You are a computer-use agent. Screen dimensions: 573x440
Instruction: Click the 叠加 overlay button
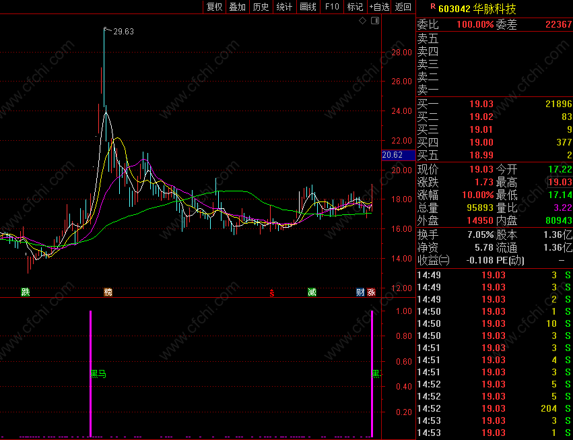tap(238, 7)
